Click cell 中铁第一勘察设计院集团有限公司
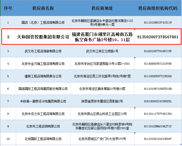 (x=43, y=101)
